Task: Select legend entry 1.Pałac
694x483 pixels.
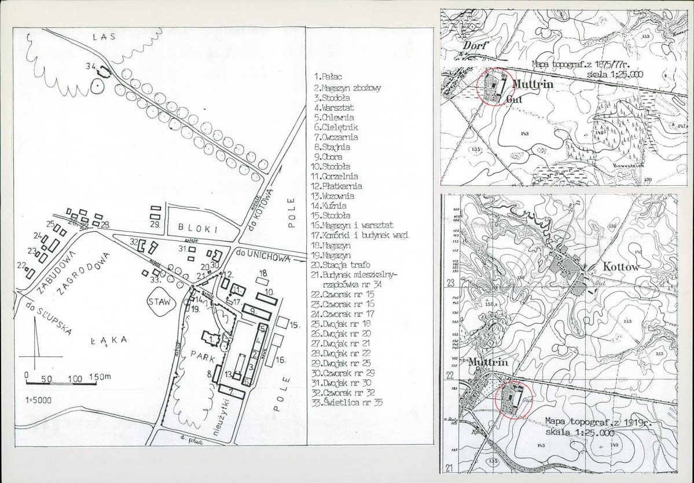Action: pyautogui.click(x=327, y=77)
